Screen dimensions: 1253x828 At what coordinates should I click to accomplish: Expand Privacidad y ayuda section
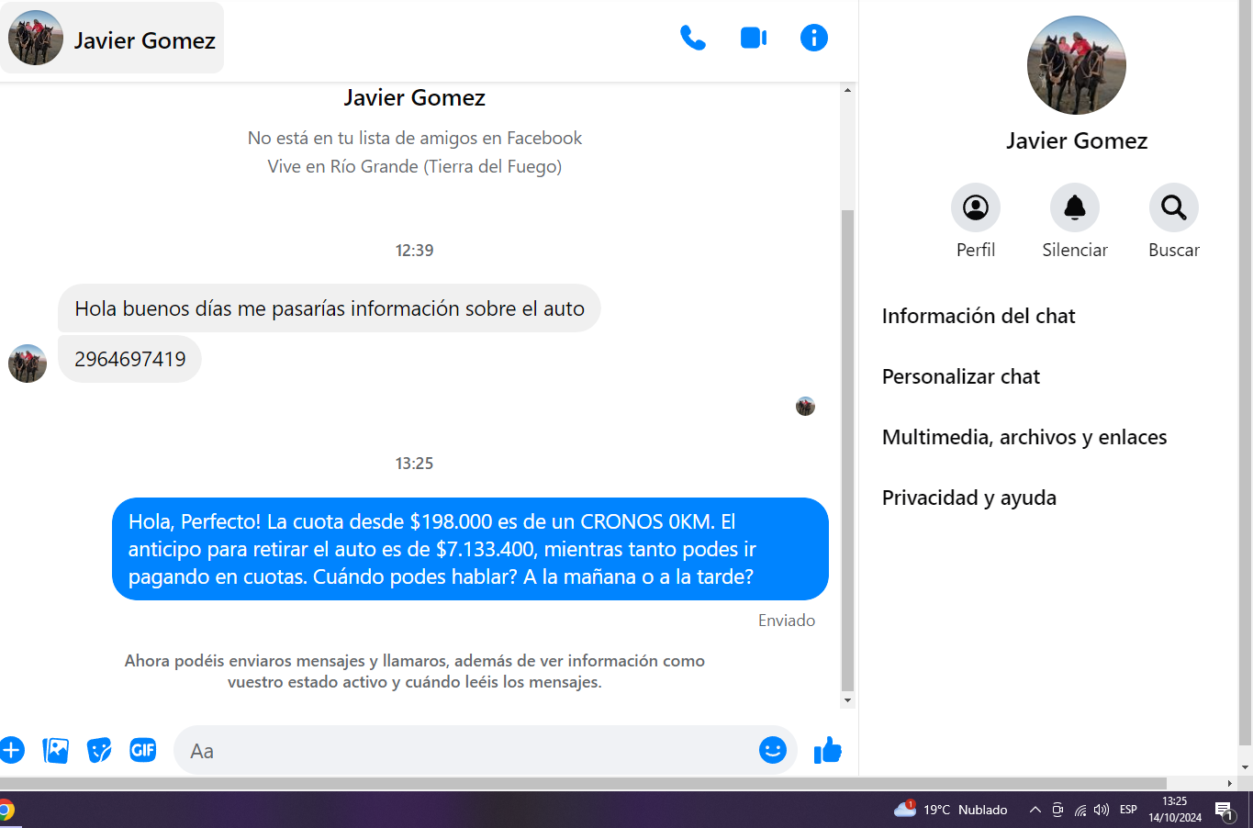968,498
